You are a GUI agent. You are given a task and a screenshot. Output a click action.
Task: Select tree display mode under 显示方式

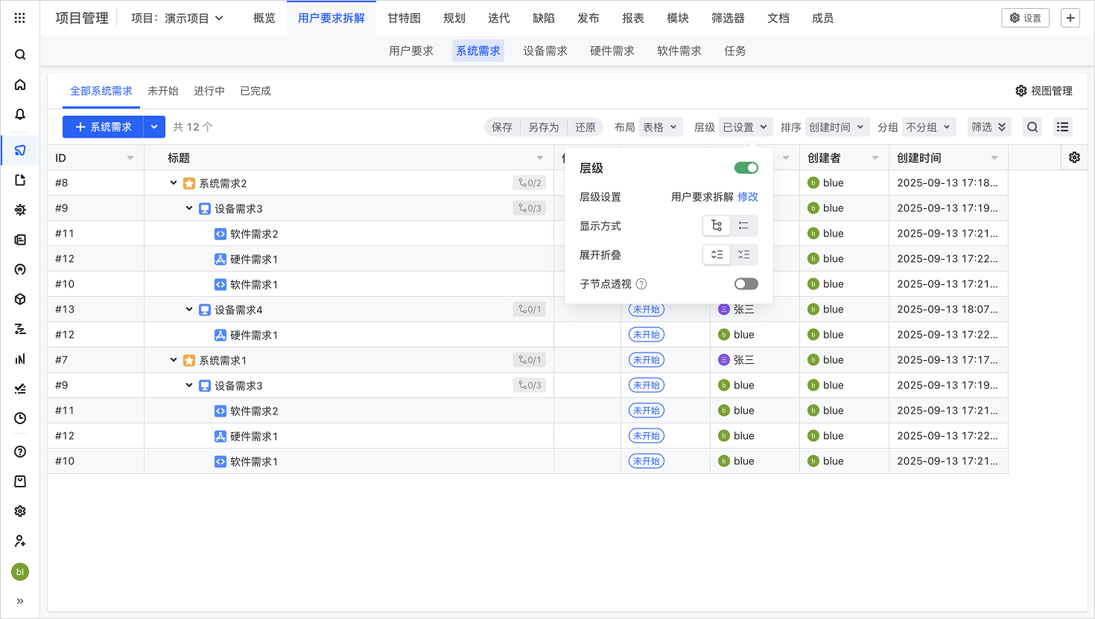tap(716, 225)
